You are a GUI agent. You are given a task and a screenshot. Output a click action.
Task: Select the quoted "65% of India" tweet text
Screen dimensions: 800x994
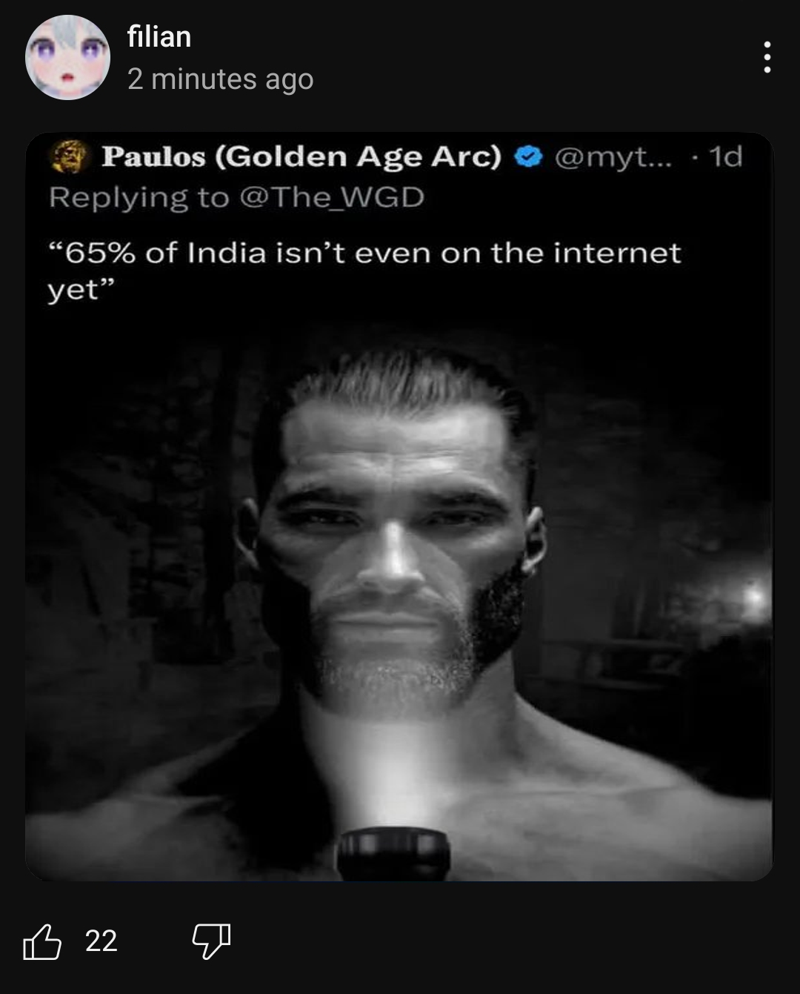point(364,271)
